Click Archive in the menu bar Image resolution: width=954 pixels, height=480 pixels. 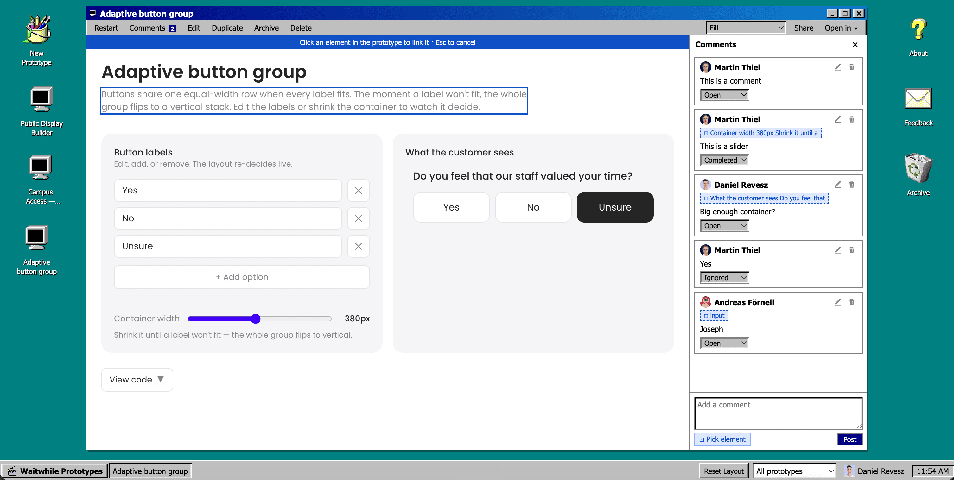(266, 28)
